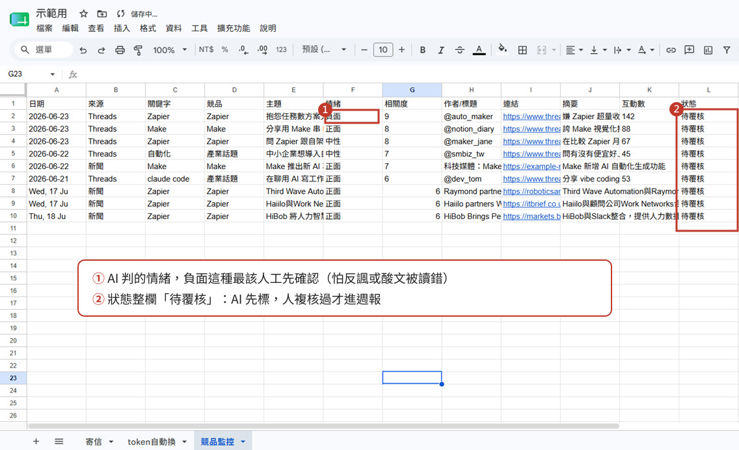This screenshot has width=739, height=450.
Task: Open the 編輯 menu
Action: coord(70,28)
